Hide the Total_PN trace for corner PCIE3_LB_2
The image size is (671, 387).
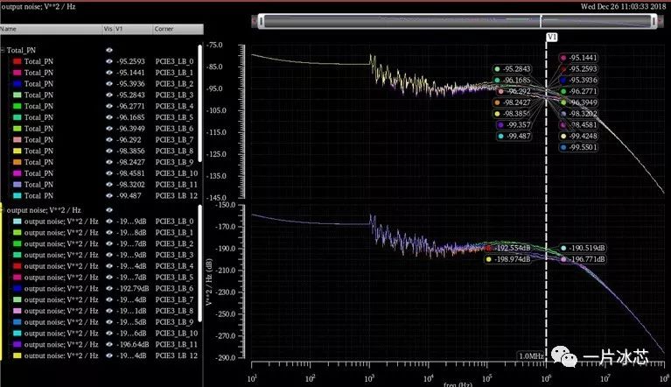(109, 83)
